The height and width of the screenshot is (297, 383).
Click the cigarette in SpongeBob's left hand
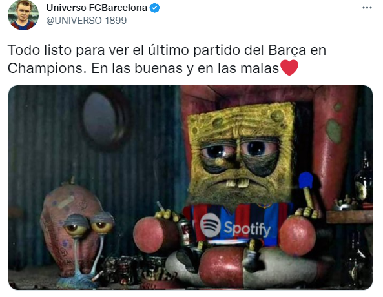(160, 207)
